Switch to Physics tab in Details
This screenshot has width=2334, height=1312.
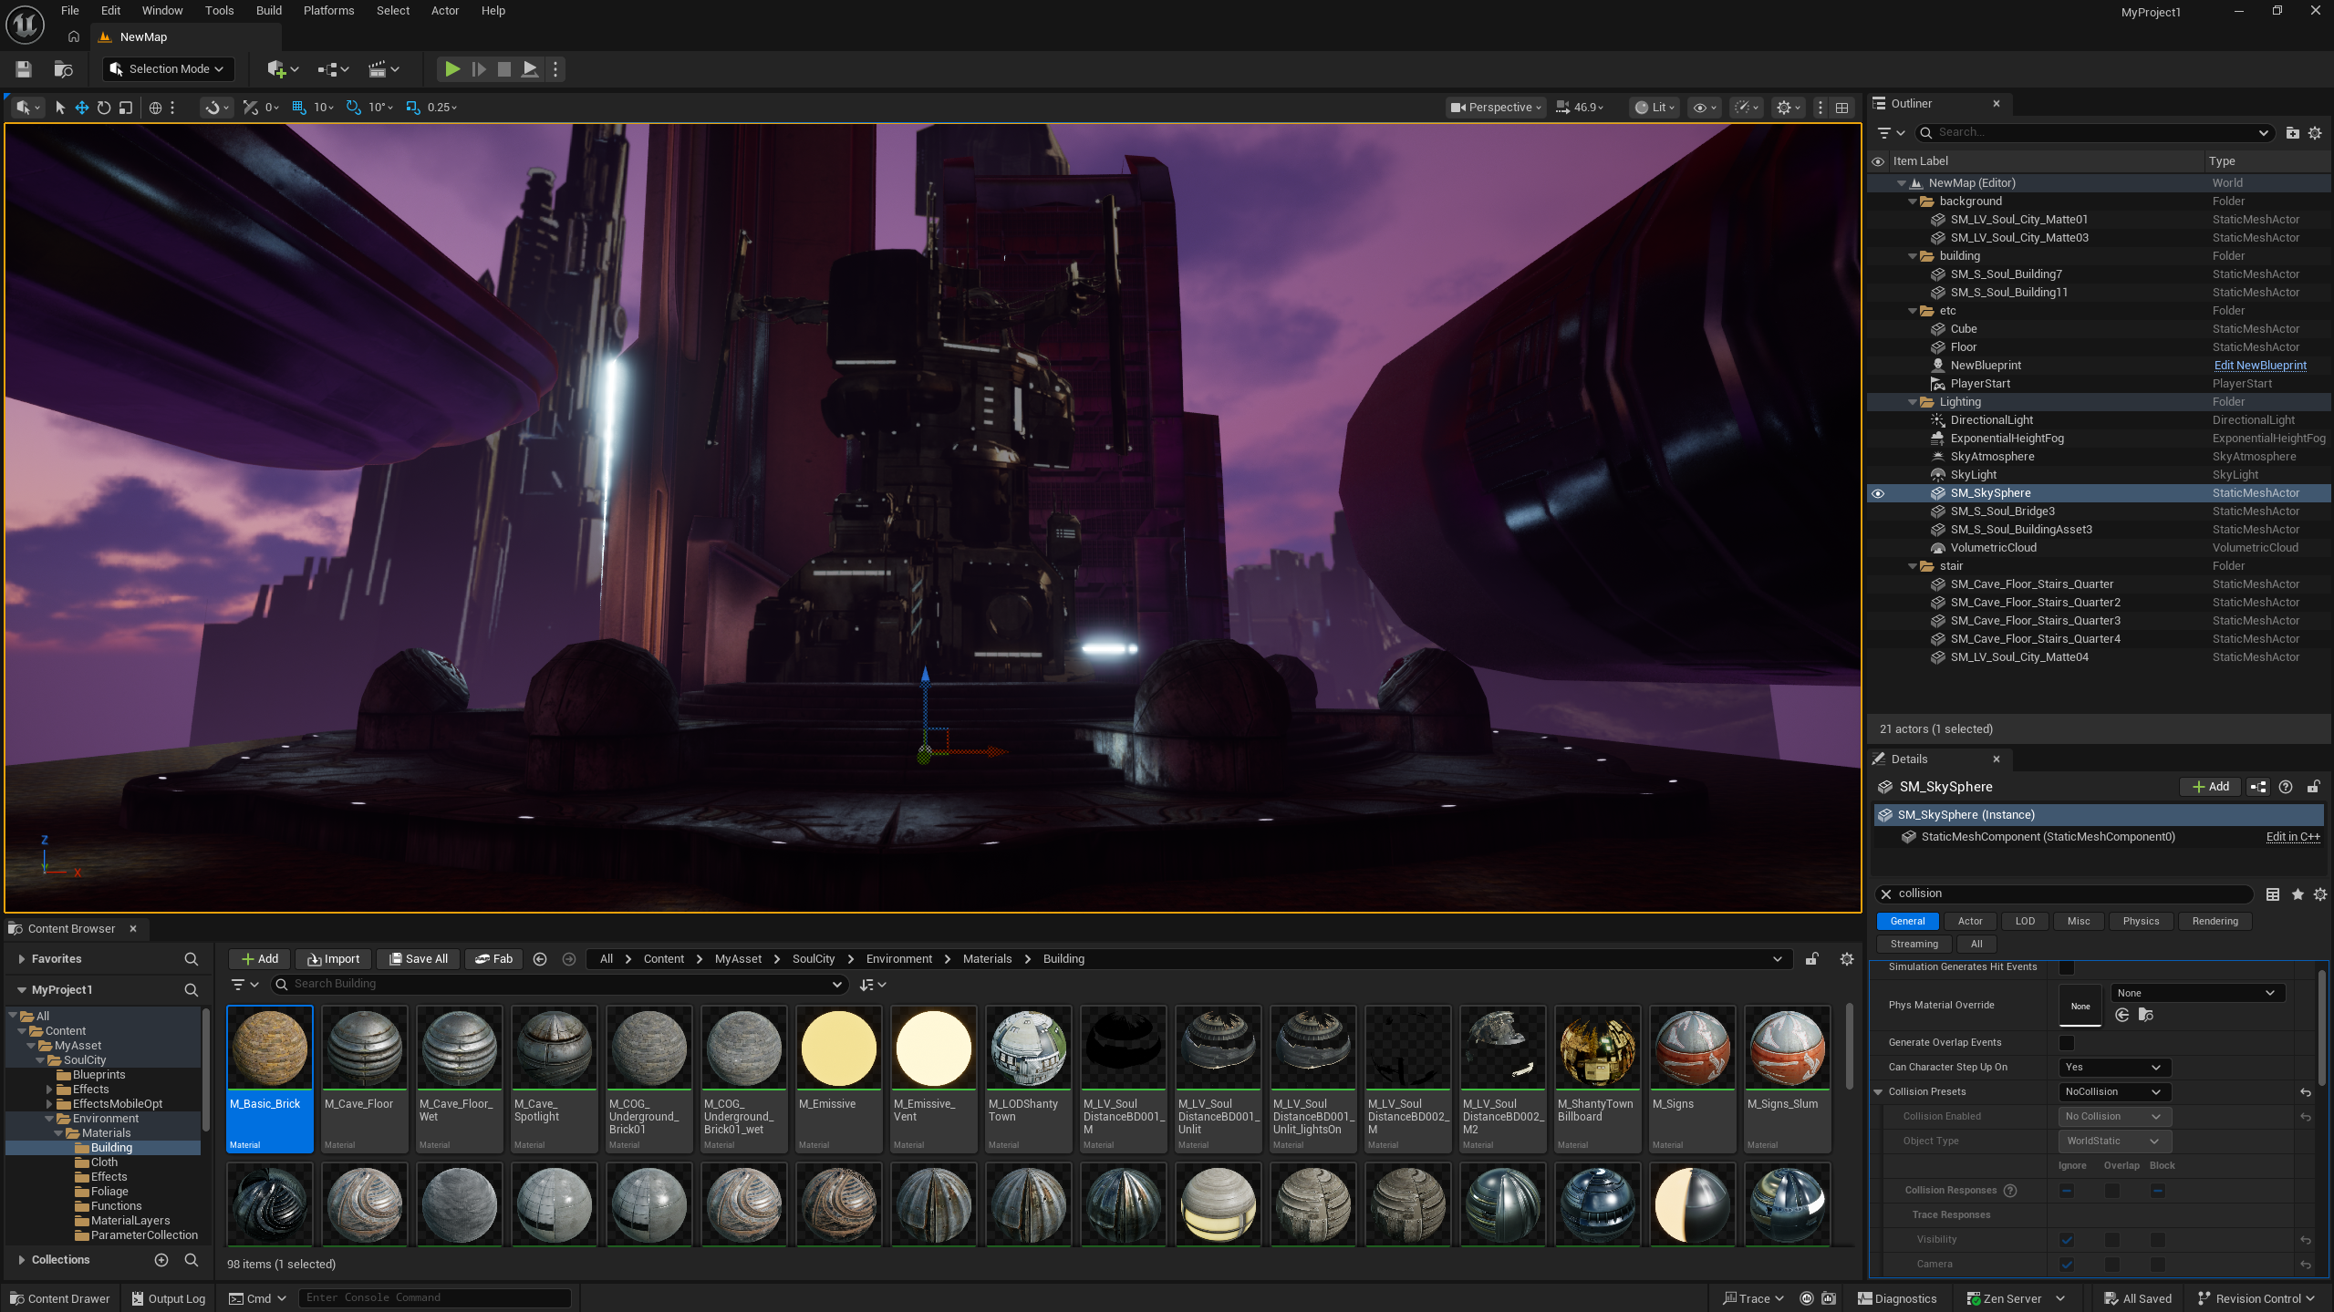(x=2140, y=921)
